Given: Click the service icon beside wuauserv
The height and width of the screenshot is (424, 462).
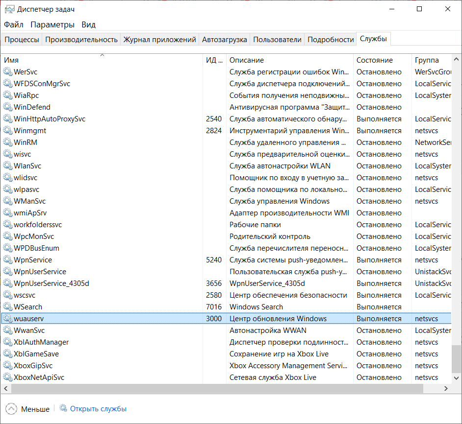Looking at the screenshot, I should [7, 319].
